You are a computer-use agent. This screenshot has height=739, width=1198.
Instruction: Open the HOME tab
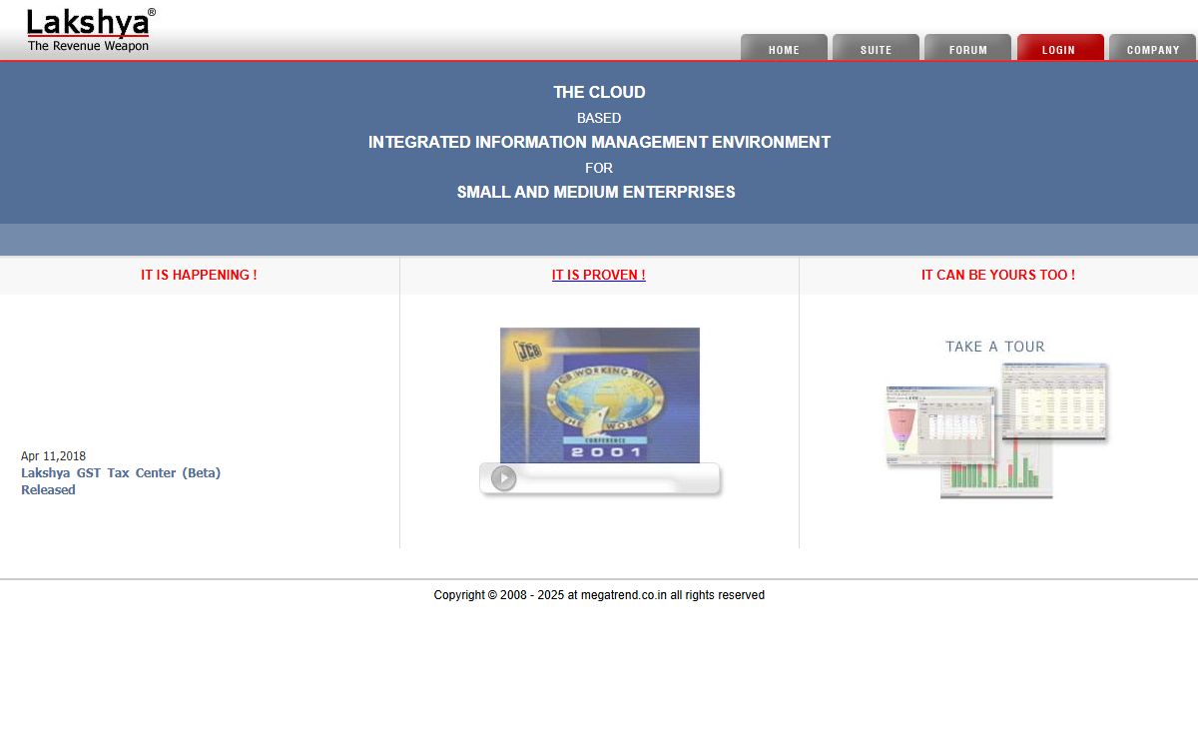[x=784, y=48]
